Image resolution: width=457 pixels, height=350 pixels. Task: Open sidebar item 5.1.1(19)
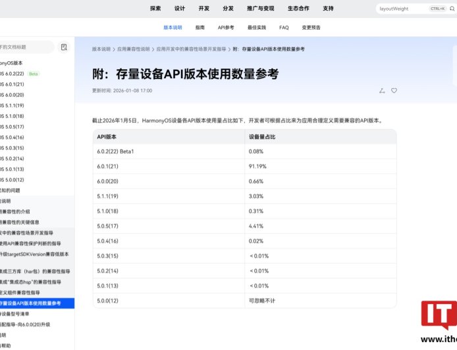[12, 105]
